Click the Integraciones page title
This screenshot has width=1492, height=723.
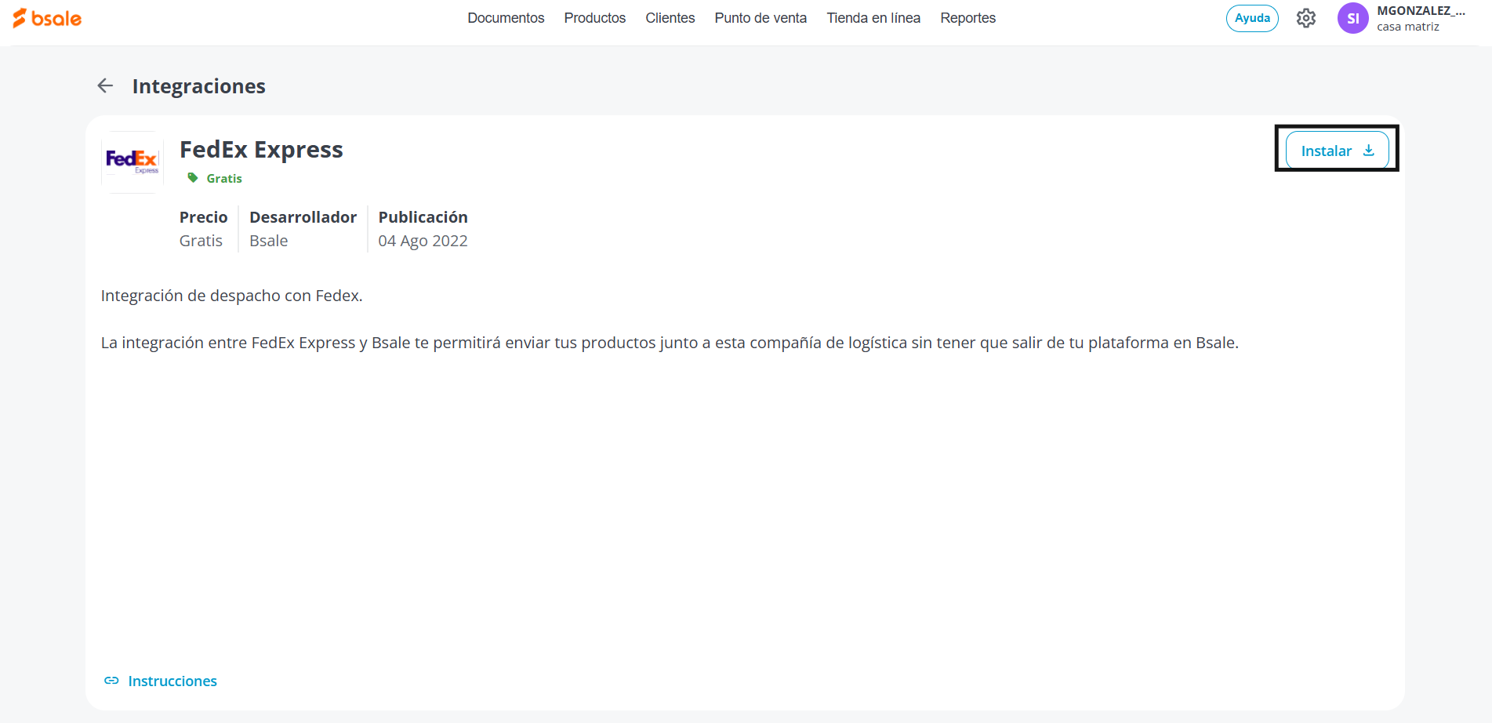tap(199, 86)
